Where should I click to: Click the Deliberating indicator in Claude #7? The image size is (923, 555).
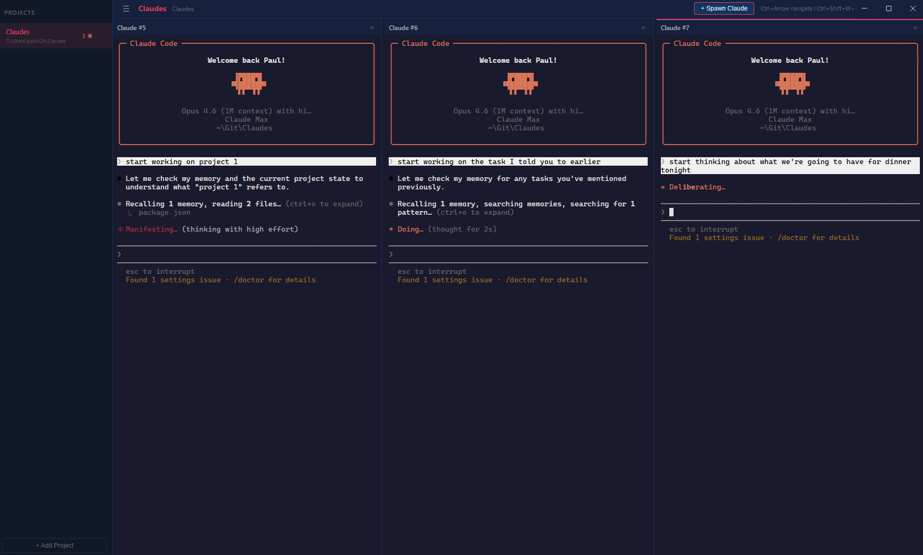697,187
